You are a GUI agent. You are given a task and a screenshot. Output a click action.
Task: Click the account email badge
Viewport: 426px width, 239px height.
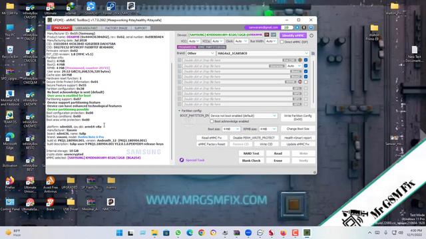[x=262, y=27]
